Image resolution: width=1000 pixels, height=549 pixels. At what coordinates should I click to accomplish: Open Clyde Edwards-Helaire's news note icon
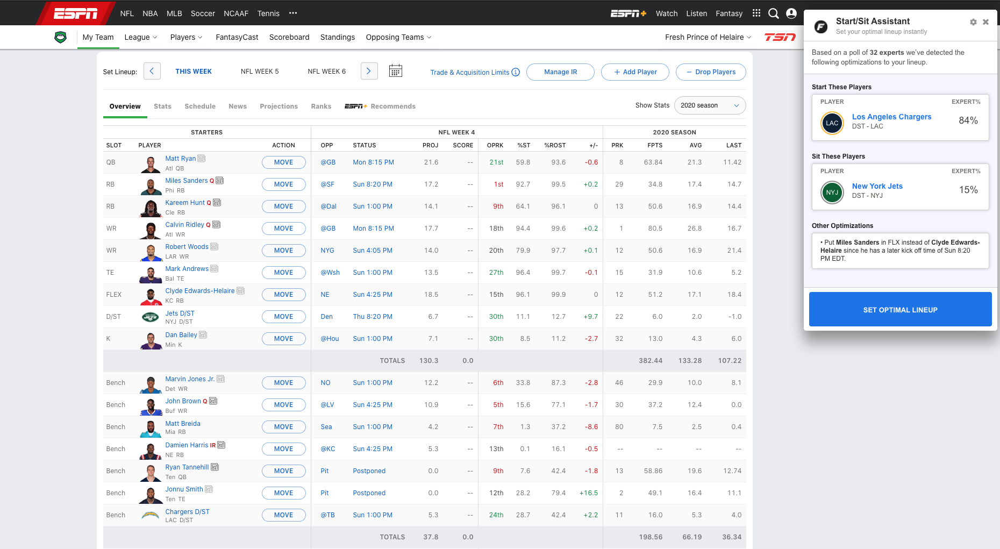tap(240, 291)
